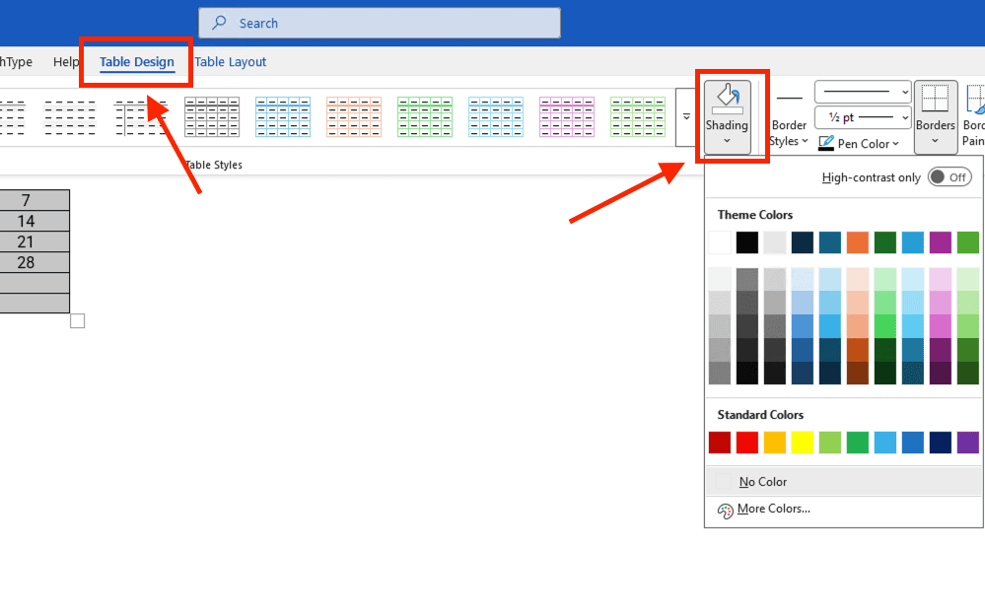Image resolution: width=985 pixels, height=616 pixels.
Task: Pick purple theme color swatch
Action: (941, 242)
